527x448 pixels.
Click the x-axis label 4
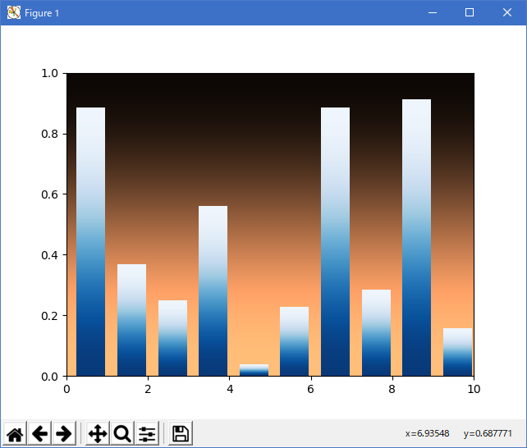point(230,389)
